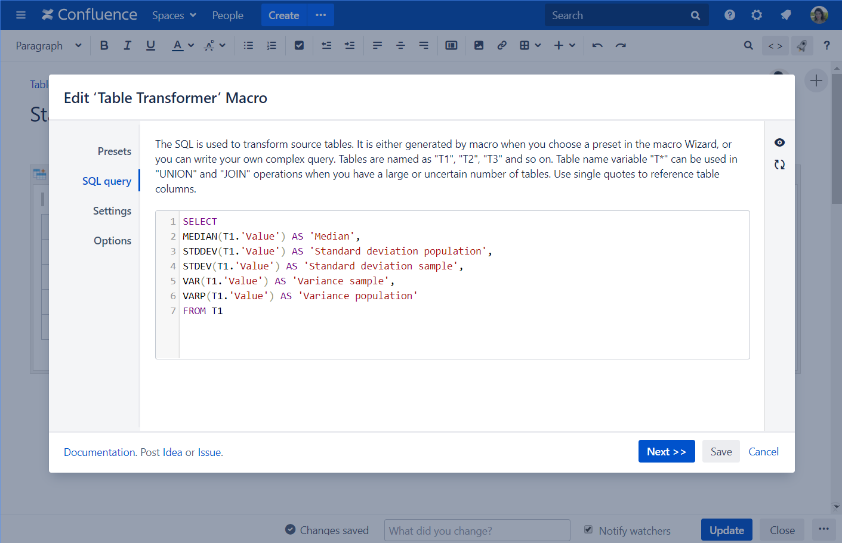842x543 pixels.
Task: Open the Paragraph style dropdown
Action: pos(48,45)
